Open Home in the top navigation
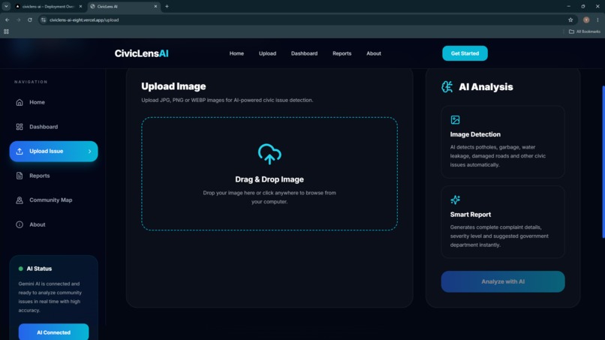 coord(236,53)
